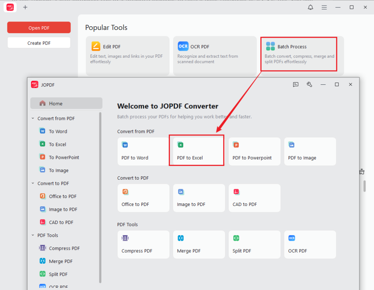374x290 pixels.
Task: Collapse the Convert from PDF sidebar group
Action: click(x=33, y=118)
